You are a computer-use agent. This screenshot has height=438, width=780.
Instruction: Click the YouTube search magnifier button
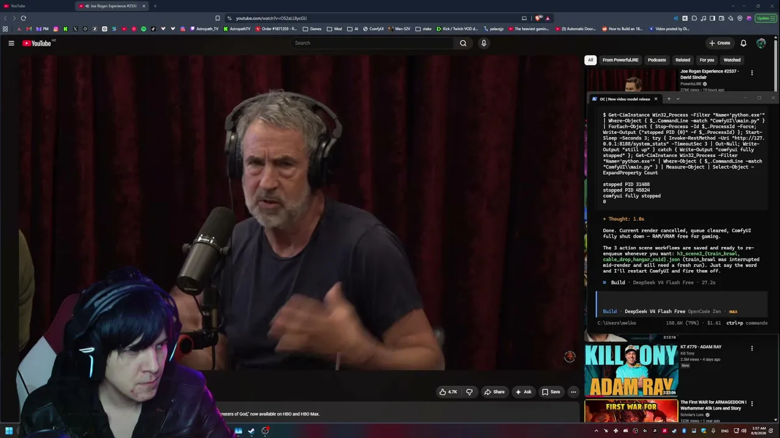click(x=463, y=43)
